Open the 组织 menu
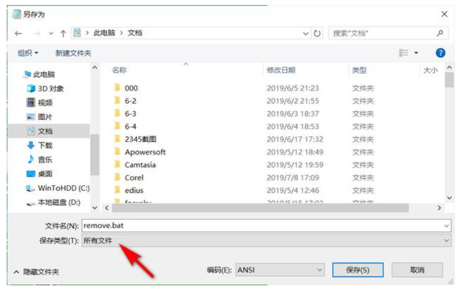The height and width of the screenshot is (292, 456). (x=28, y=53)
